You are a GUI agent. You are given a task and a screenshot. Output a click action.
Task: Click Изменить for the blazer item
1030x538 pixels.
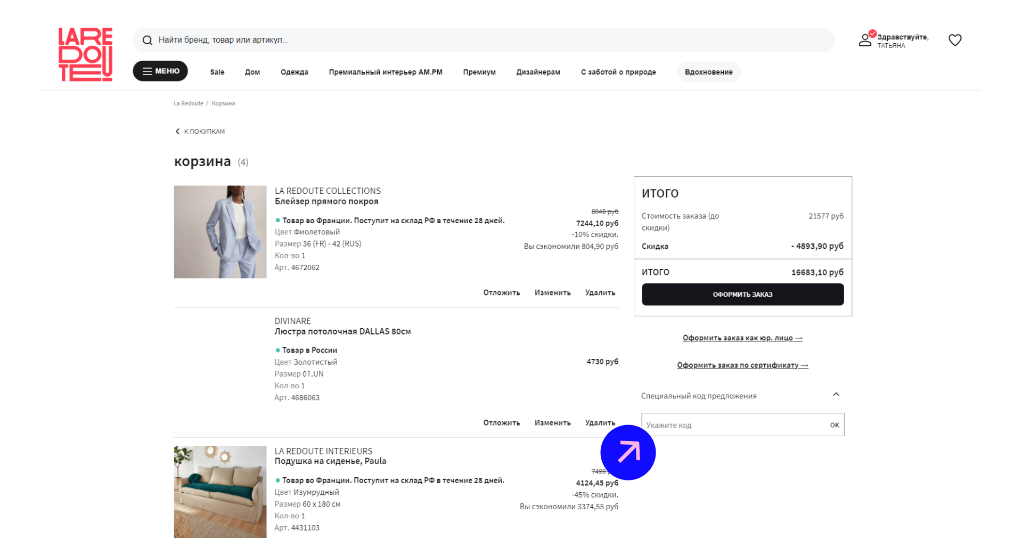(x=553, y=292)
